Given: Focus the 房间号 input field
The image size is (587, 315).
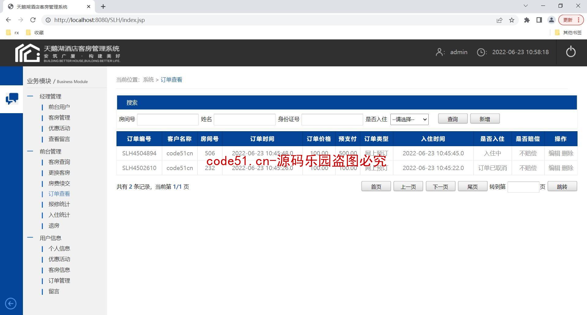Looking at the screenshot, I should [168, 120].
